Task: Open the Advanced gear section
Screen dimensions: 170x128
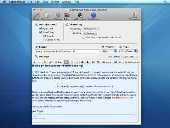Action: point(58,16)
